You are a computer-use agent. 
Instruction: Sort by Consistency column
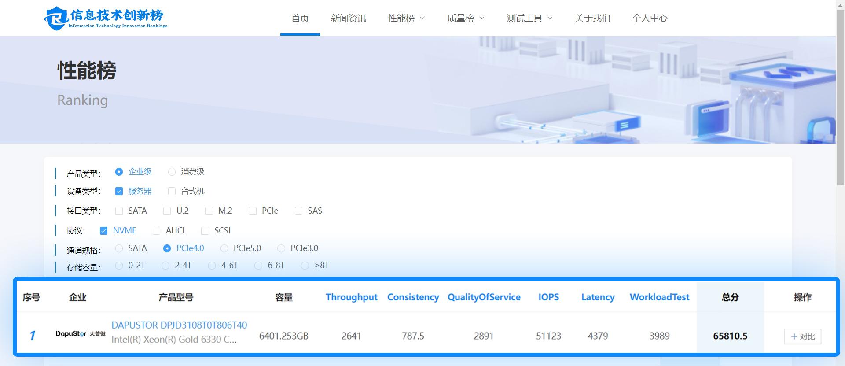(x=413, y=297)
